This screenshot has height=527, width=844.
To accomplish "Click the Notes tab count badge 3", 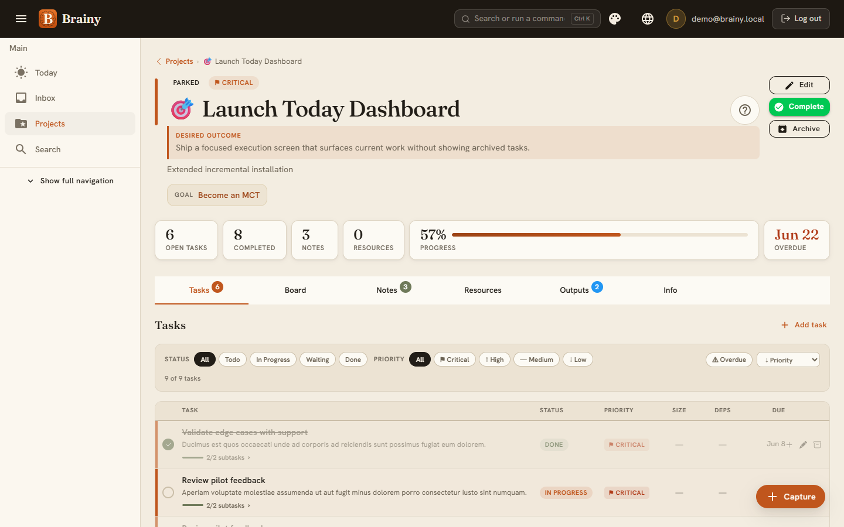I will pyautogui.click(x=406, y=287).
